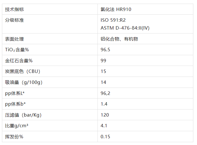Select the 表面处理 cell
The width and height of the screenshot is (197, 145).
14,39
